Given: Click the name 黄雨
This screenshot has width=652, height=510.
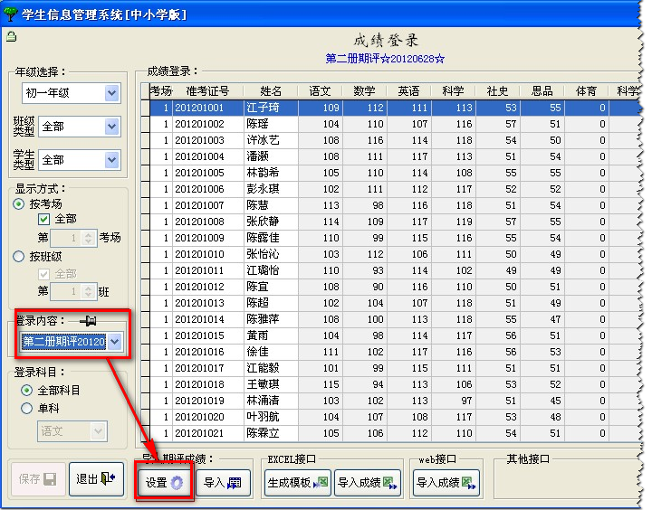Looking at the screenshot, I should tap(257, 335).
